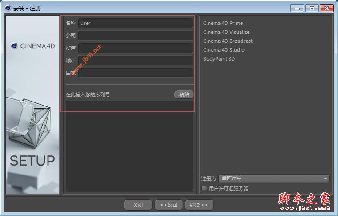Click the Cinema 4D title bar icon
Viewport: 338px width, 216px height.
point(8,8)
